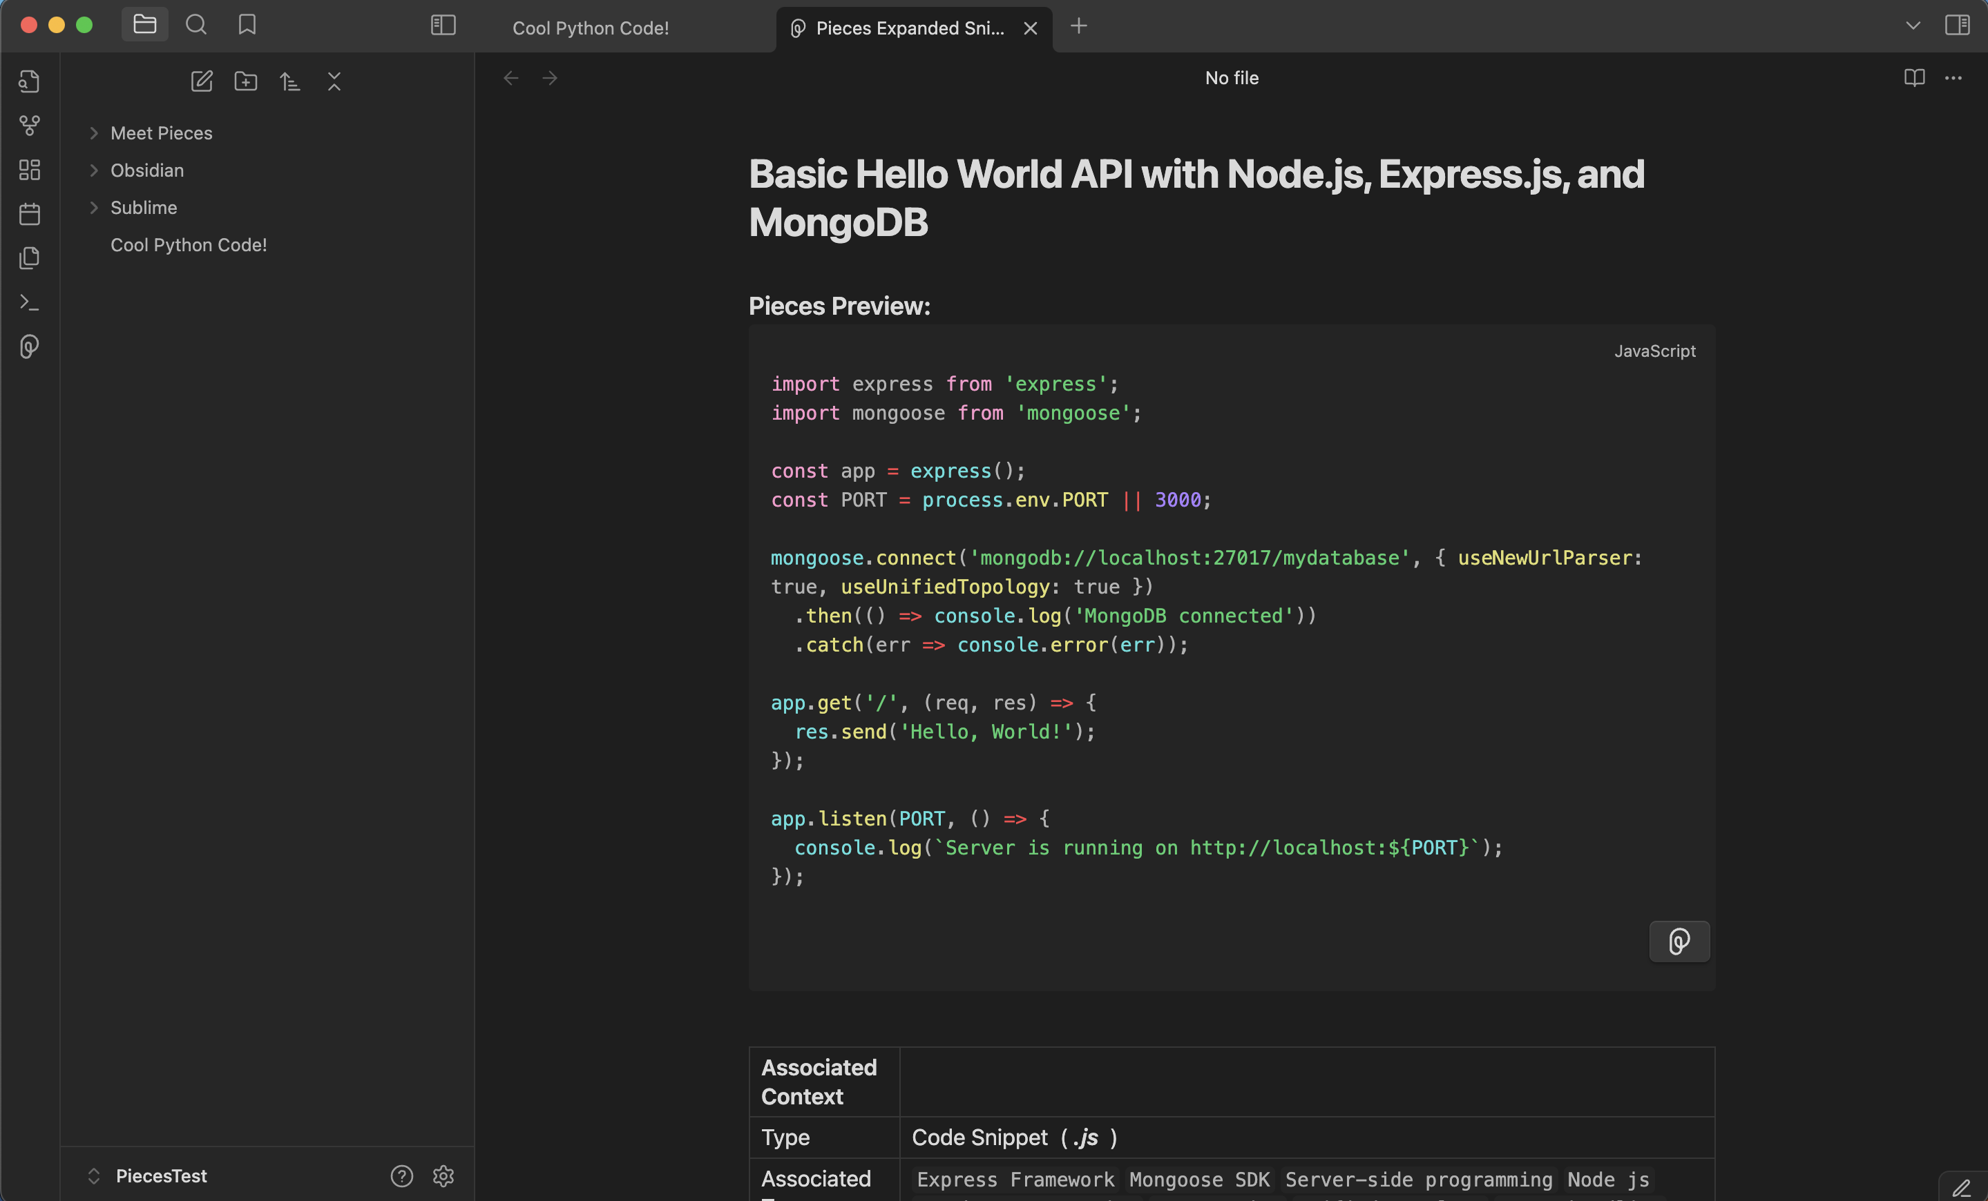Toggle the left sidebar collapse icon
The height and width of the screenshot is (1201, 1988).
point(443,25)
